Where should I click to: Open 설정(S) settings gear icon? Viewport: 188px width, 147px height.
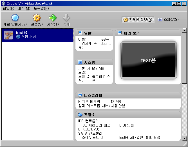37,18
